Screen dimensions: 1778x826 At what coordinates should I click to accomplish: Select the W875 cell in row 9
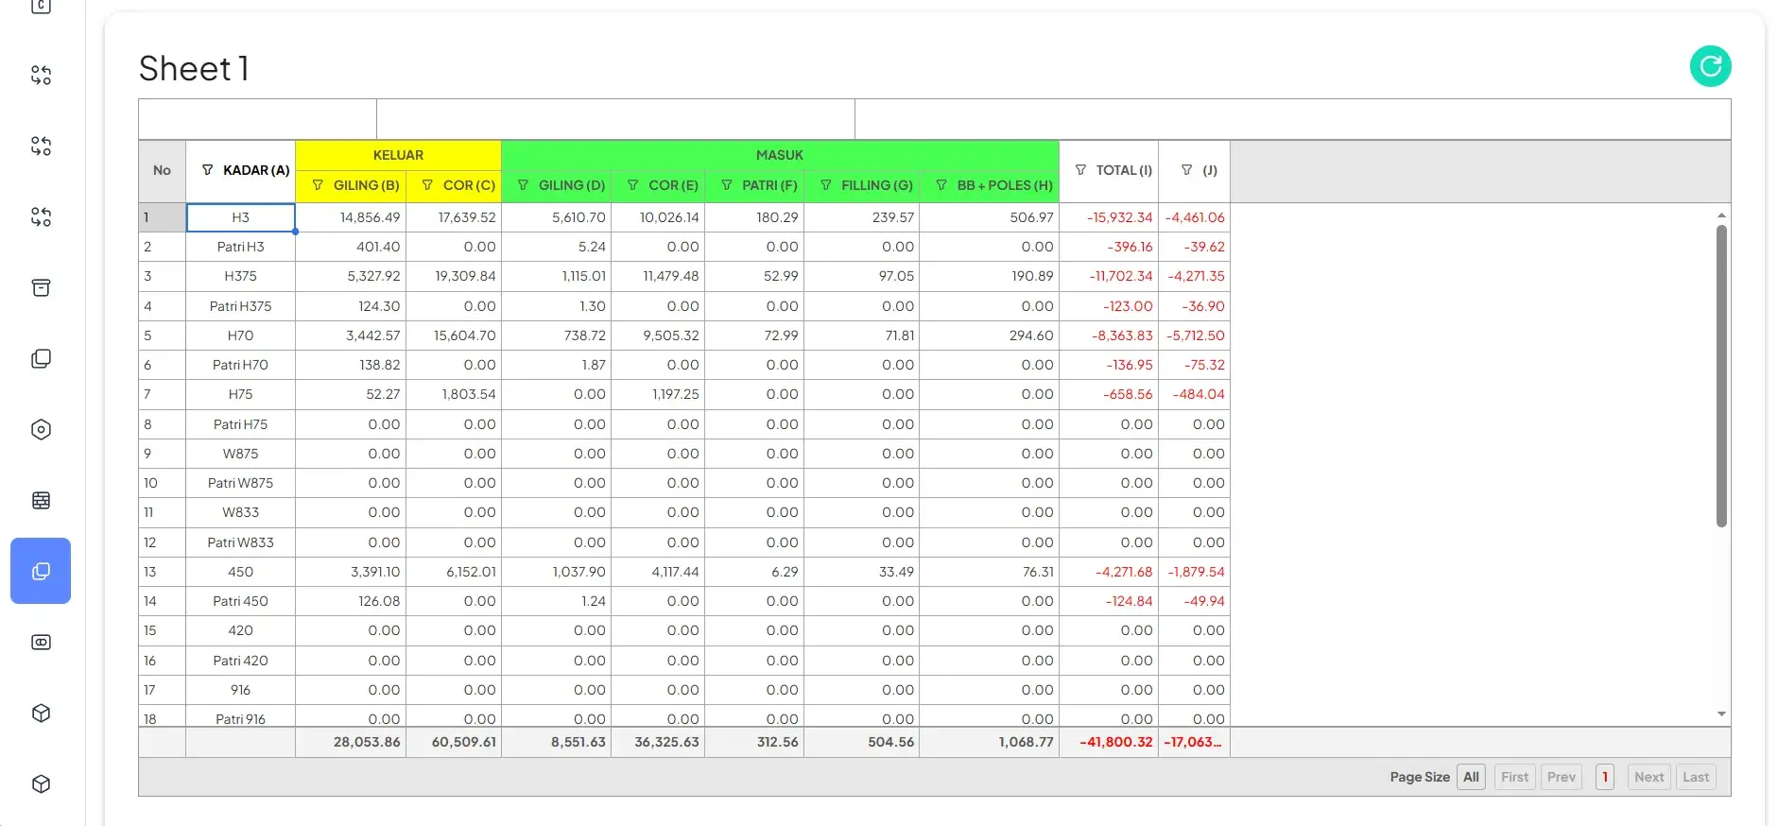pyautogui.click(x=241, y=454)
